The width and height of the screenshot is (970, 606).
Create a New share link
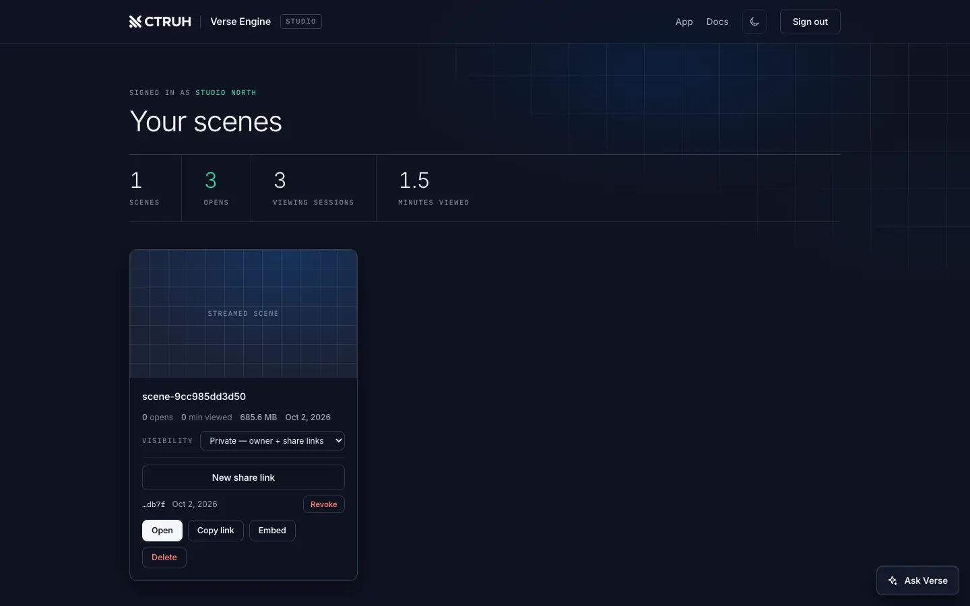[x=243, y=477]
